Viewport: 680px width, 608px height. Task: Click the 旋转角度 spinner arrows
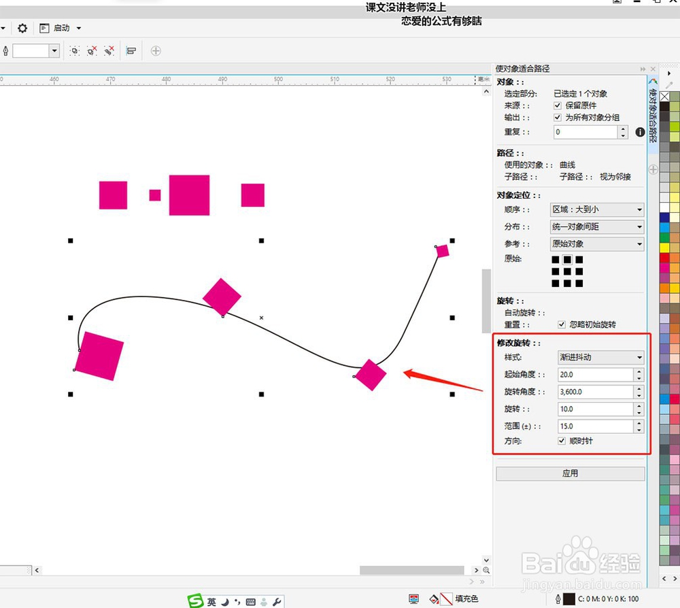point(639,392)
